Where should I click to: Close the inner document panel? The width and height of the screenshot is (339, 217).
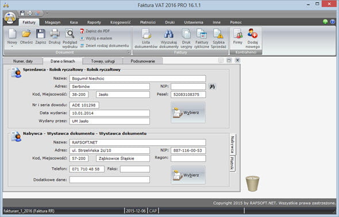click(x=237, y=60)
